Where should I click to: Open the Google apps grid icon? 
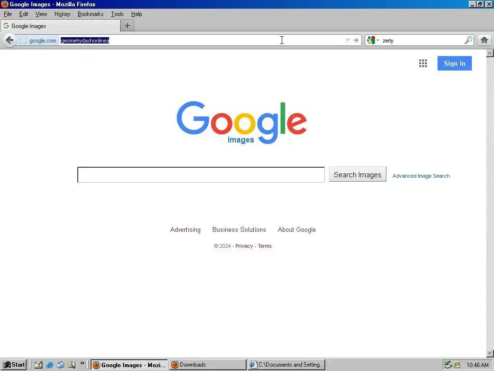pos(423,63)
